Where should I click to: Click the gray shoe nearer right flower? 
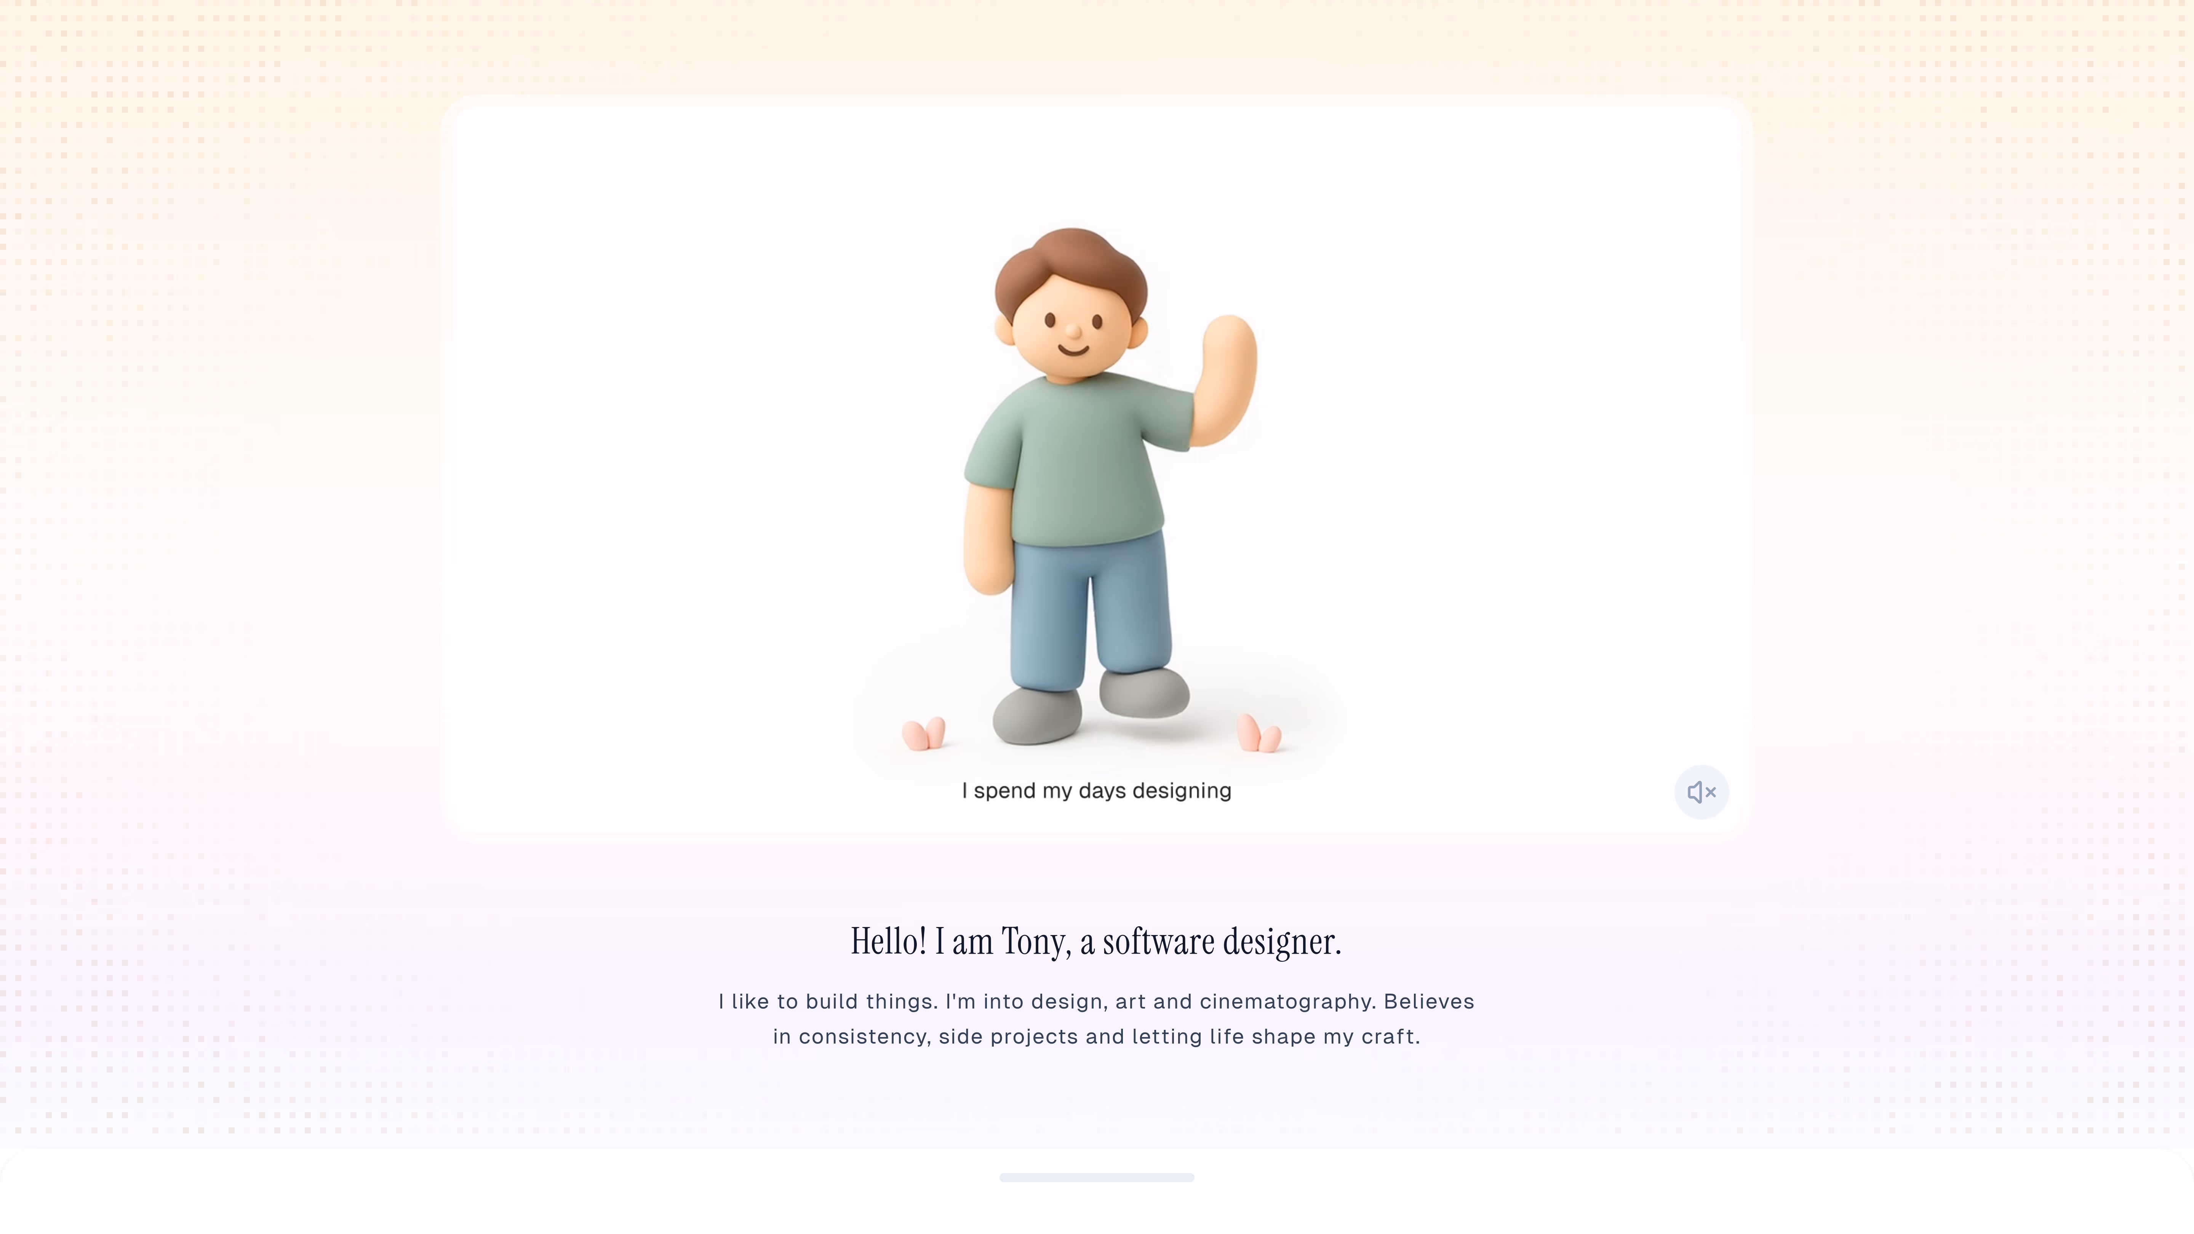click(1144, 692)
